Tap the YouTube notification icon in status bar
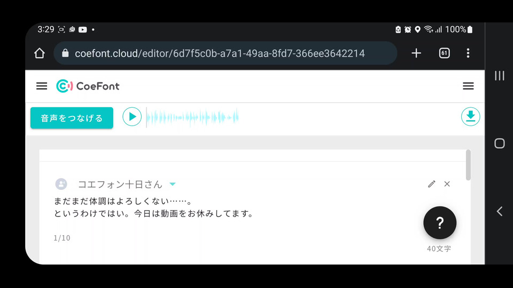Viewport: 513px width, 288px height. tap(83, 30)
